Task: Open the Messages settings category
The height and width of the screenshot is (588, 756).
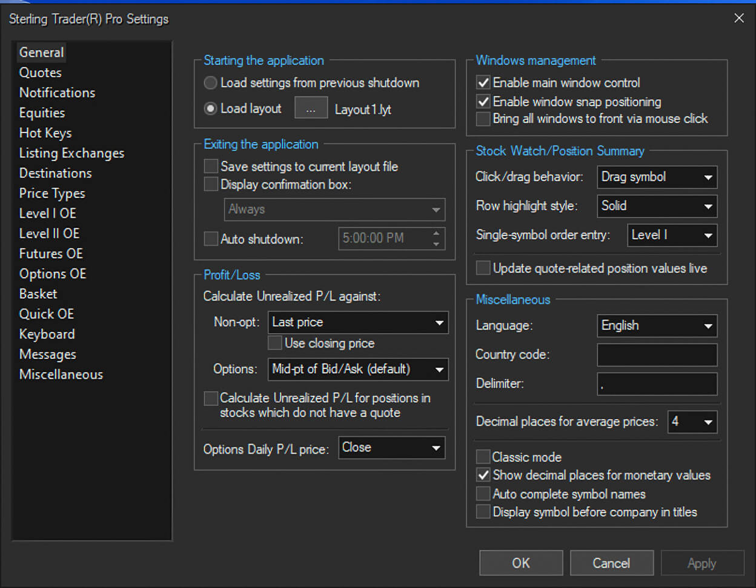Action: click(x=48, y=354)
